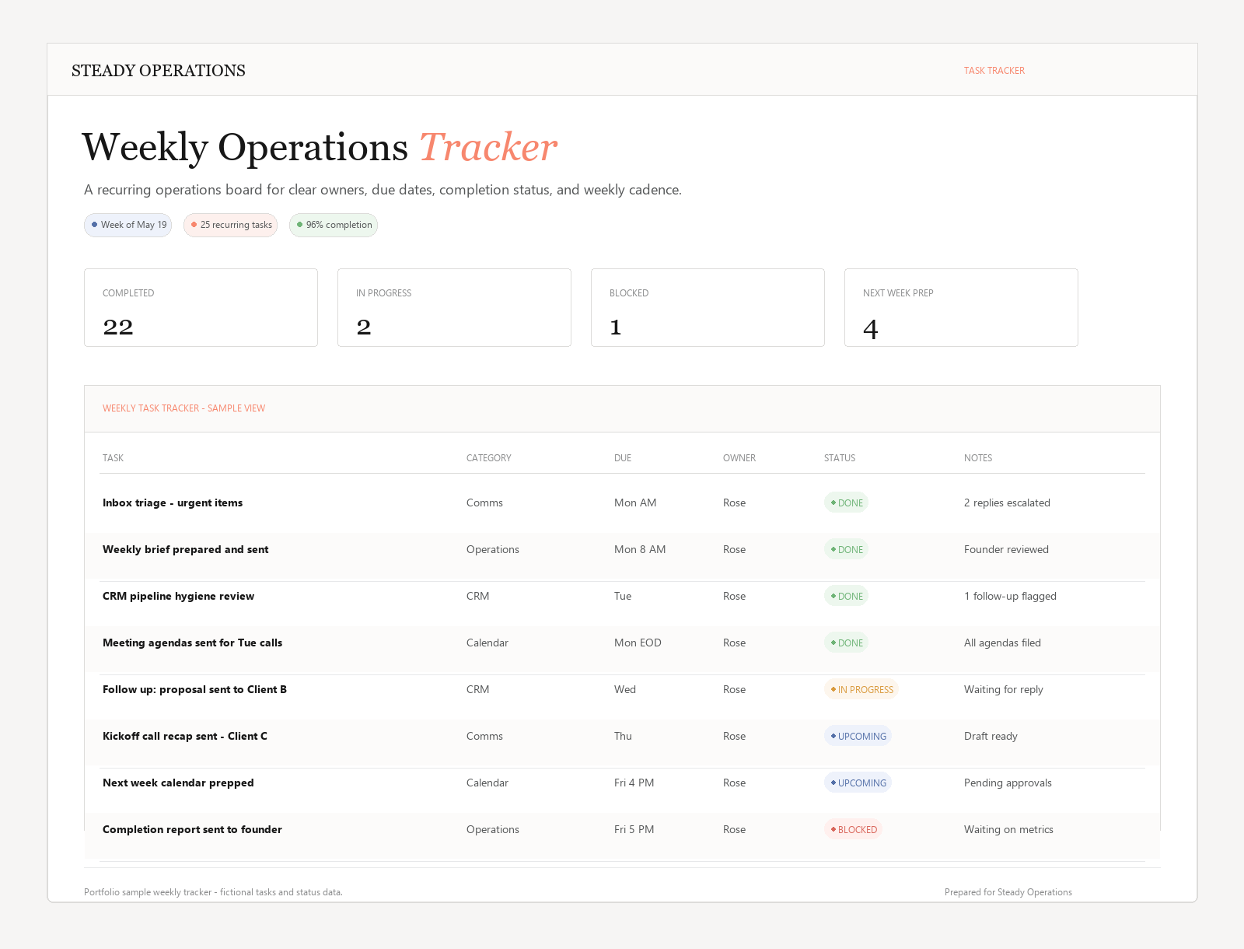This screenshot has height=949, width=1244.
Task: Click the STATUS column header
Action: point(840,458)
